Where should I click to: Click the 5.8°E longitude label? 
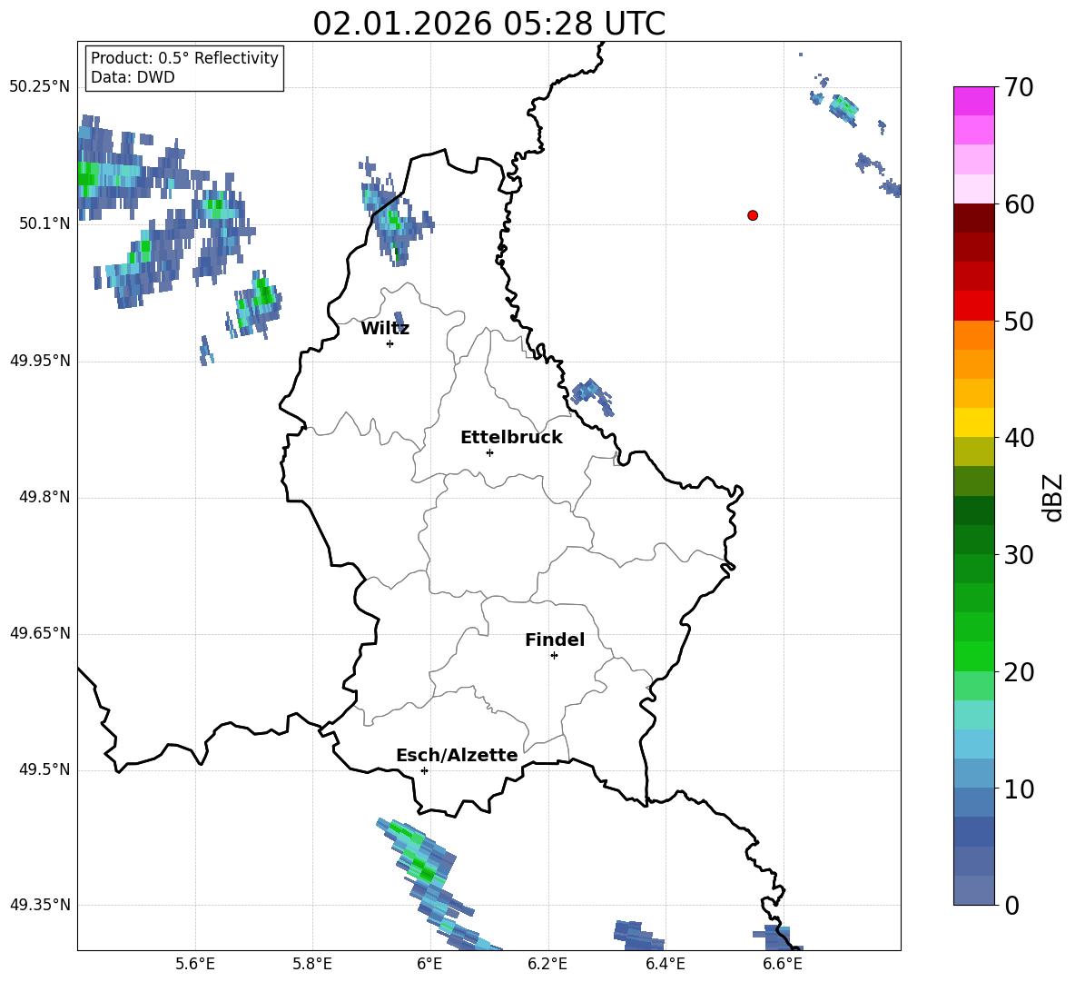tap(312, 964)
